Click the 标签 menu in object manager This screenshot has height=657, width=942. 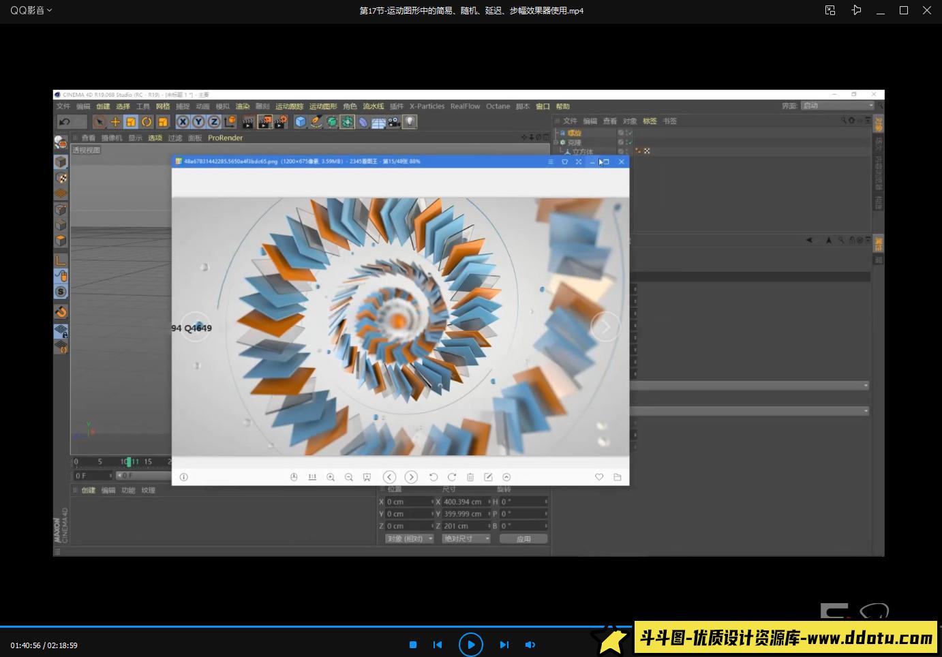pyautogui.click(x=650, y=121)
